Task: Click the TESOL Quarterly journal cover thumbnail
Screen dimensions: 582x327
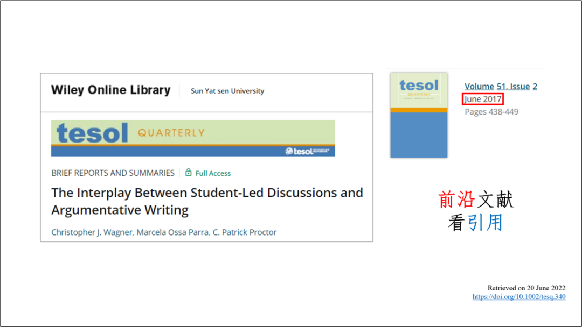Action: [x=419, y=115]
